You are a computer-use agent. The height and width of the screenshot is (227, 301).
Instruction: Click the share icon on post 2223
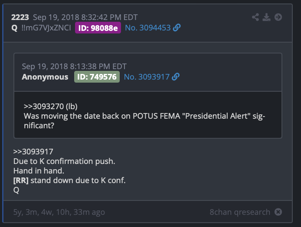[255, 17]
